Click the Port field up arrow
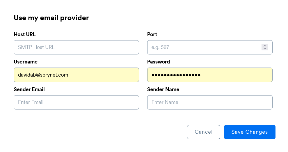 [x=265, y=46]
